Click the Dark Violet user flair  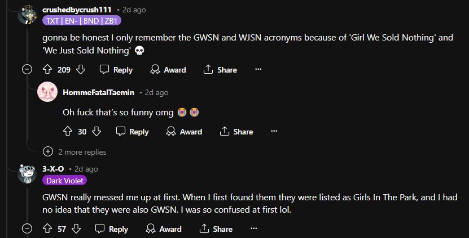[x=64, y=181]
